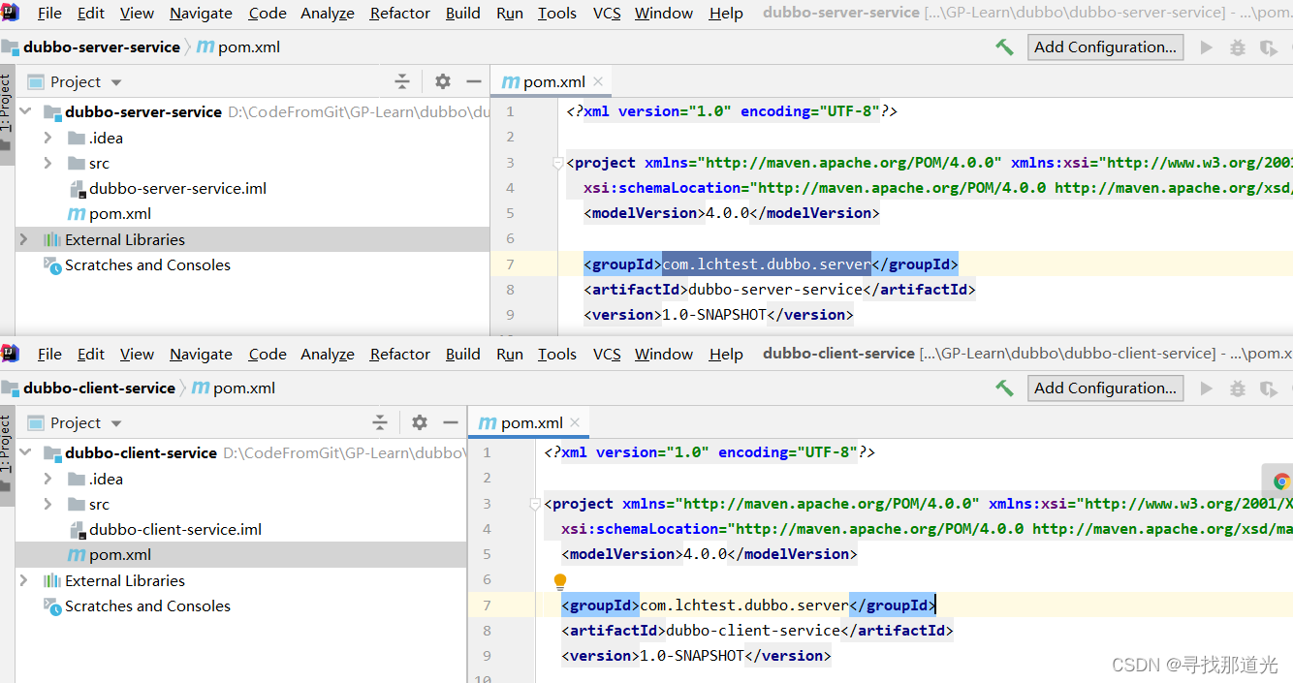Viewport: 1293px width, 683px height.
Task: Click yellow intention lightbulb in client editor
Action: tap(559, 581)
